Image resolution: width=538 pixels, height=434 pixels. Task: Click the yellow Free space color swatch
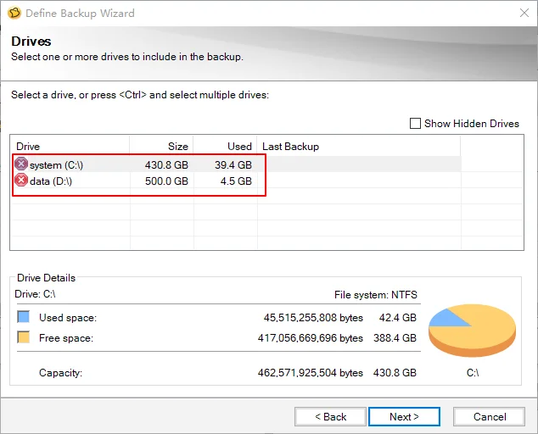23,337
